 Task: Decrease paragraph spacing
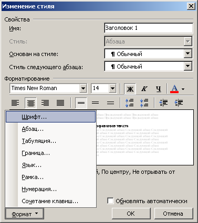pyautogui.click(x=144, y=103)
